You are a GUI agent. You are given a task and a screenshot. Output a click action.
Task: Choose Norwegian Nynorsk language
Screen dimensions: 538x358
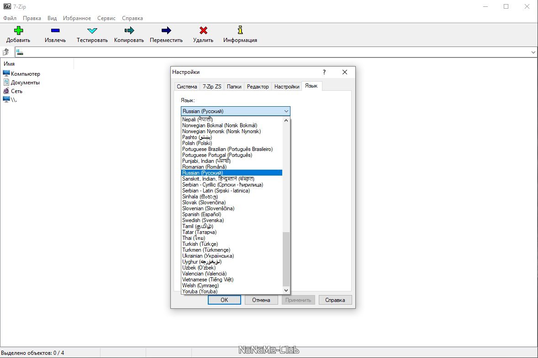(x=232, y=131)
